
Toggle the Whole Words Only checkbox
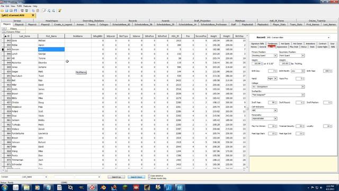click(149, 178)
